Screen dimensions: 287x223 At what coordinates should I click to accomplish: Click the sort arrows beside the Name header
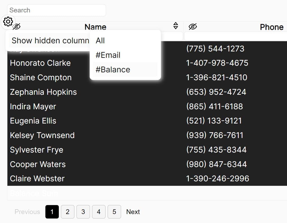176,26
